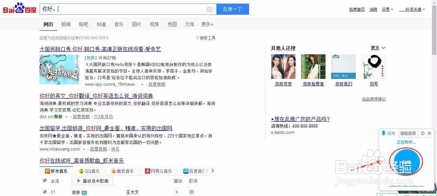Click artist name 王大文

[x=132, y=192]
